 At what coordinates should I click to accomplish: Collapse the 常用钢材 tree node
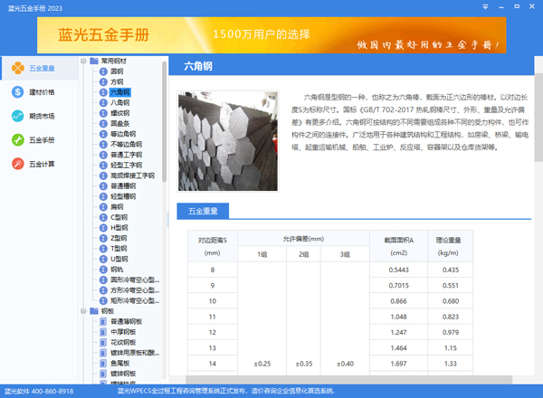[x=83, y=62]
